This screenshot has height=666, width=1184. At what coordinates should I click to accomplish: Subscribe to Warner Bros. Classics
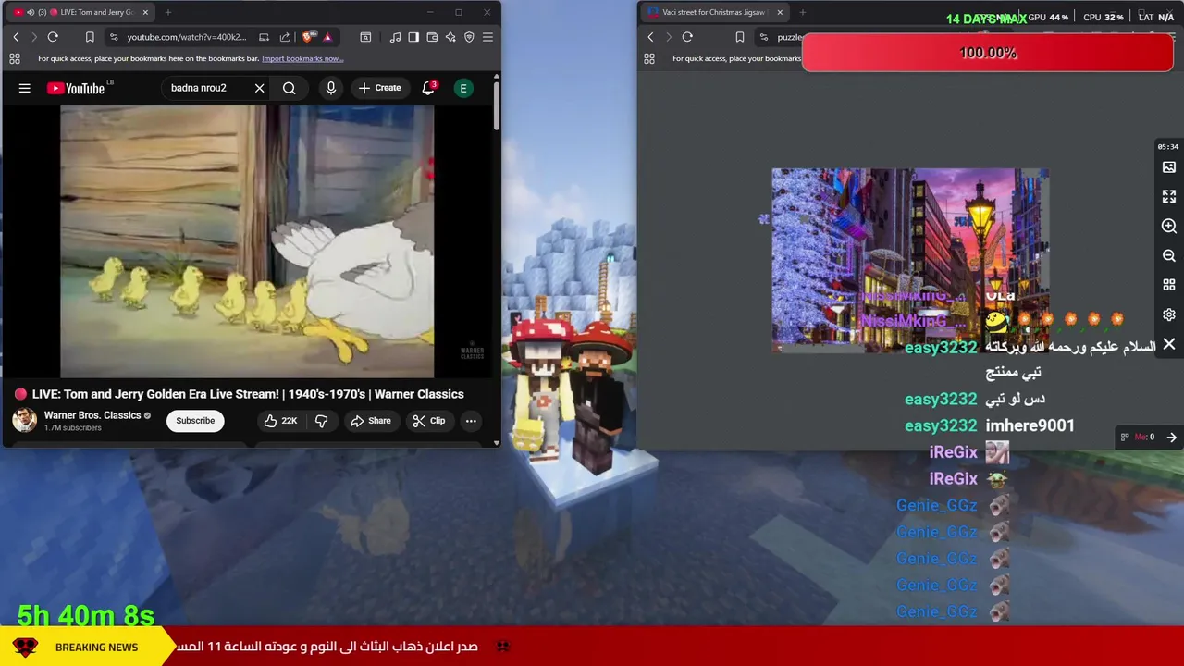[195, 421]
